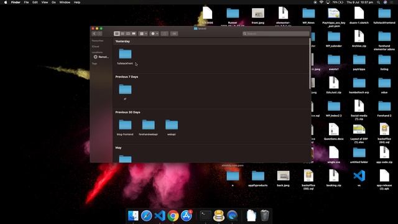
Task: Select front.jpeg on the desktop
Action: tap(258, 16)
